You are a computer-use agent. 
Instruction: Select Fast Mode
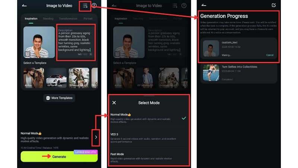(x=149, y=158)
